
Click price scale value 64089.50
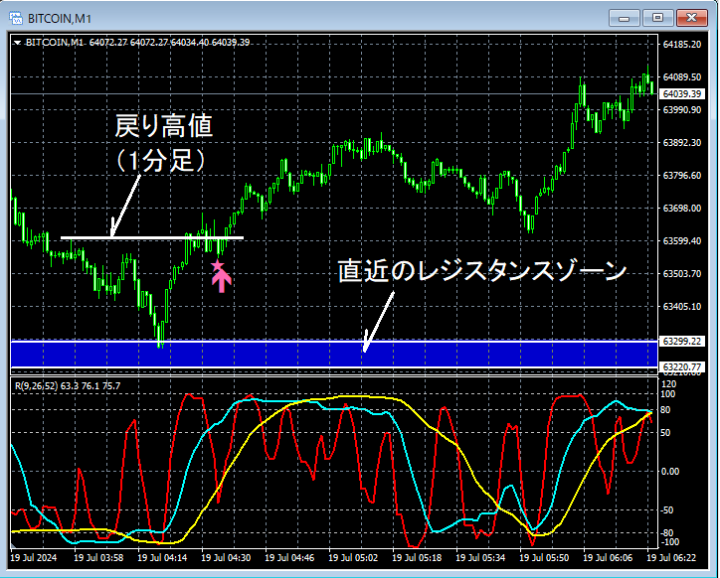682,77
